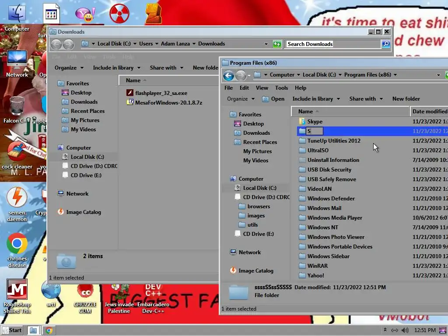Select the utils folder in the navigation tree
Screen dimensions: 448x336
coord(252,224)
